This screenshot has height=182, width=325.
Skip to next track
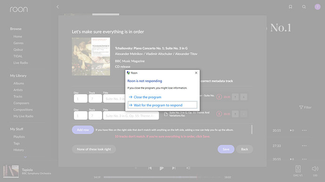(174, 168)
